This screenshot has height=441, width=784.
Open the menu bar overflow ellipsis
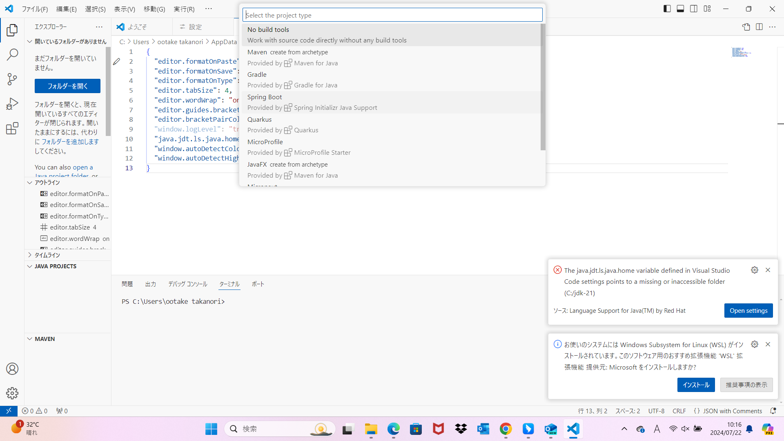click(x=208, y=9)
